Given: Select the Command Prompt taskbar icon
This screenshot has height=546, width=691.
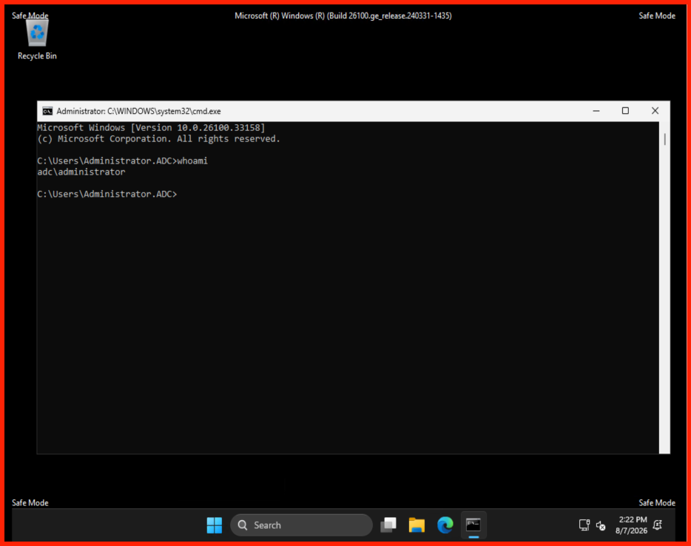Looking at the screenshot, I should click(x=473, y=525).
